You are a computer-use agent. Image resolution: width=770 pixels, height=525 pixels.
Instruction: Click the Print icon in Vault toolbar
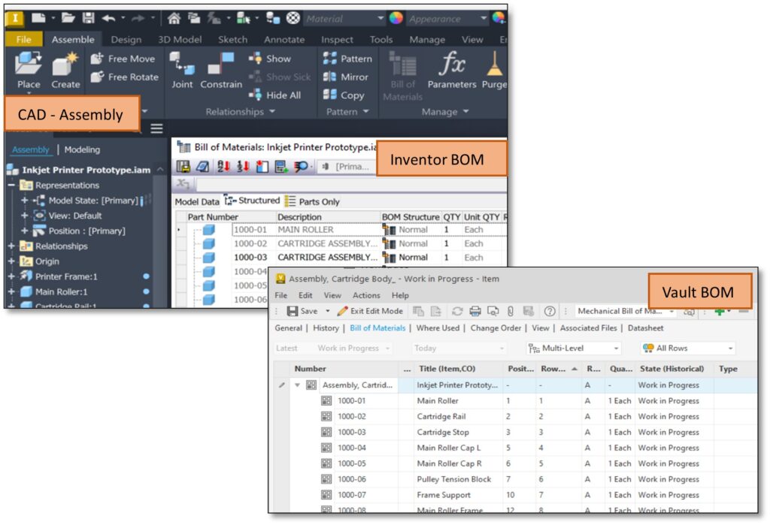click(x=475, y=311)
